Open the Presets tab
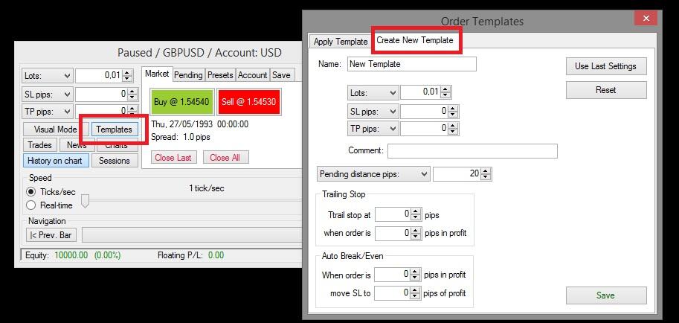679x323 pixels. click(x=220, y=75)
